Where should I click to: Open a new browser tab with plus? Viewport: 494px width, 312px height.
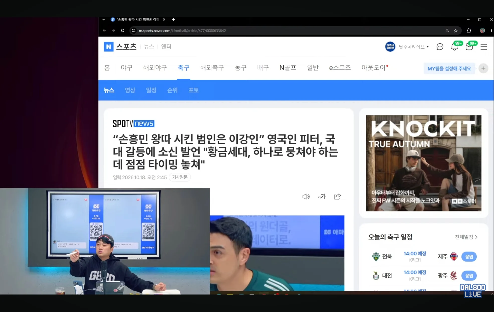coord(173,19)
